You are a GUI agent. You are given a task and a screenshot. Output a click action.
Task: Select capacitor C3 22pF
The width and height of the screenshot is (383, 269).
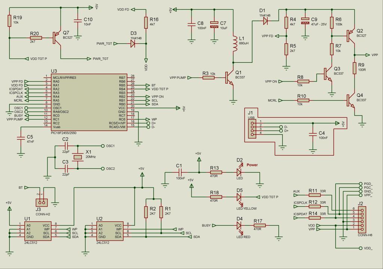coord(66,168)
